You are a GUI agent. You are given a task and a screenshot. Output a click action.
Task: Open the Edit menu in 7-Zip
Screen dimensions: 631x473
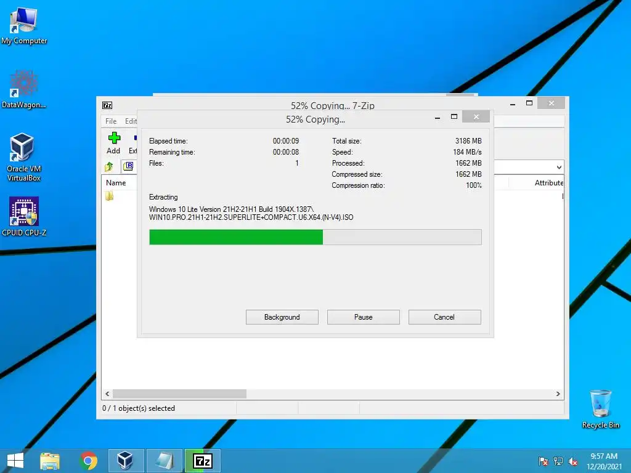pyautogui.click(x=131, y=121)
